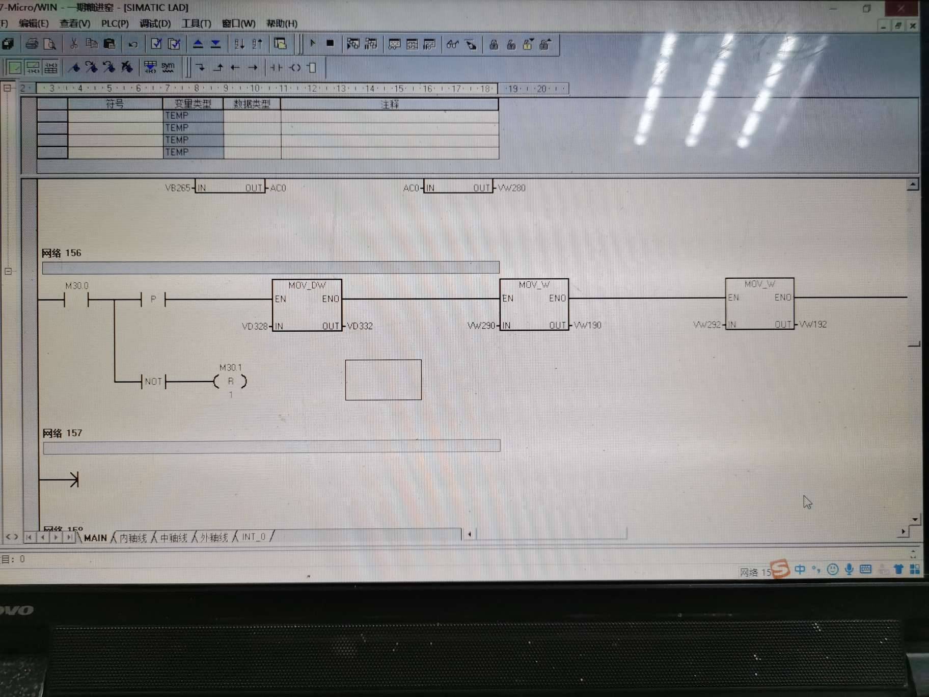Click the Undo arrow icon
This screenshot has height=697, width=929.
pos(133,44)
